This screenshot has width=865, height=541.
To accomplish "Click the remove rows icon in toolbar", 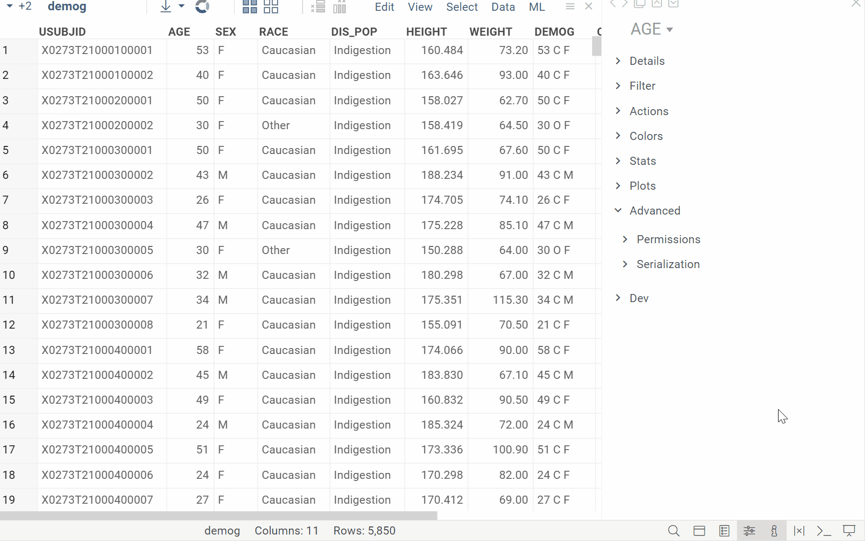I will (318, 6).
